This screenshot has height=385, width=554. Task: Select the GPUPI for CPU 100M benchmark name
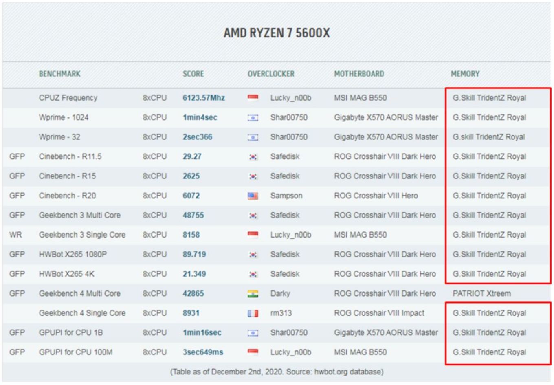[76, 352]
